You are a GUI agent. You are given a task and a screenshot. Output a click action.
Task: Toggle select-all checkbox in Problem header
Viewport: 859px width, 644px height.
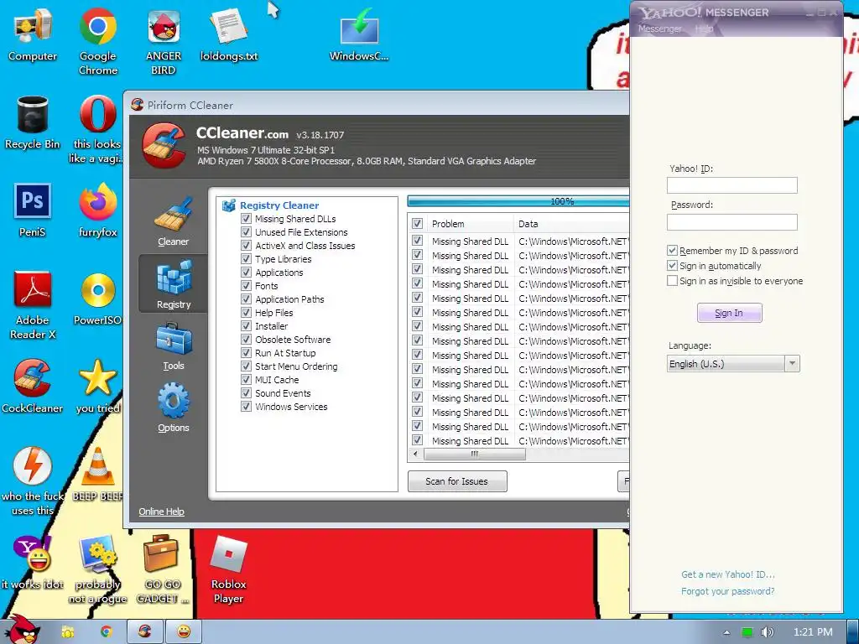418,223
